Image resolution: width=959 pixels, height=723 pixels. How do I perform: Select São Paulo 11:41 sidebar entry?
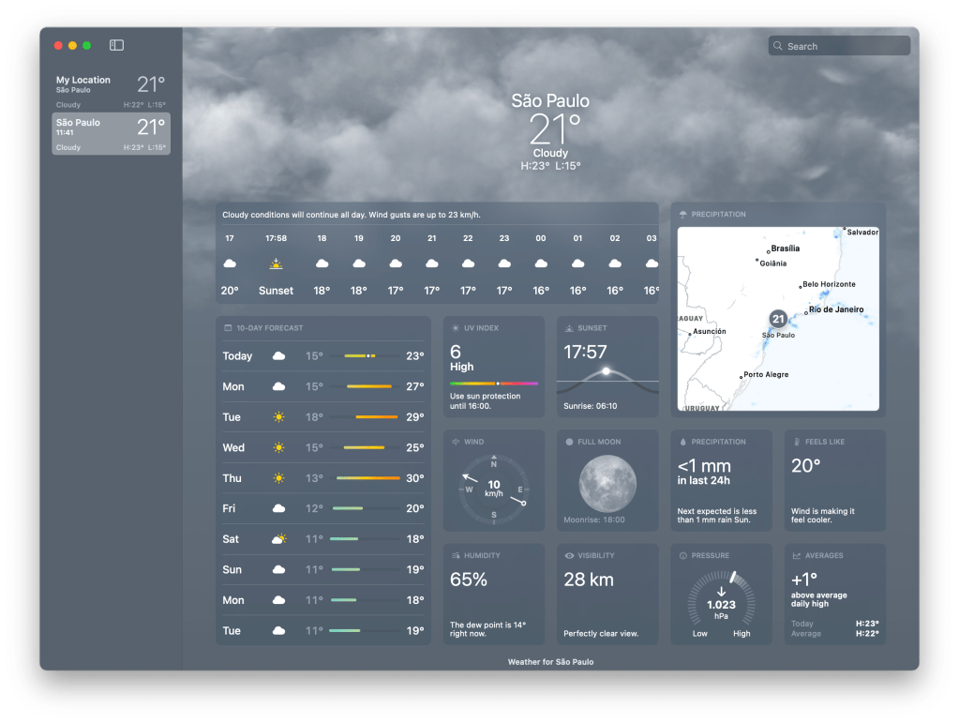pos(111,134)
